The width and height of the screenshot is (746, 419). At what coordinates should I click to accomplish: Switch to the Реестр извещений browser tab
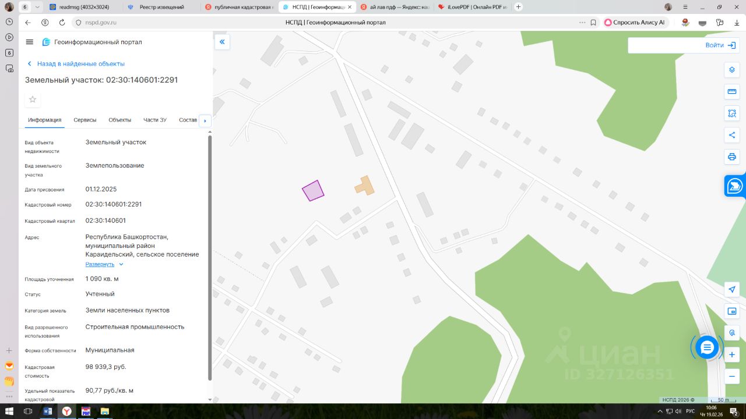pyautogui.click(x=161, y=7)
